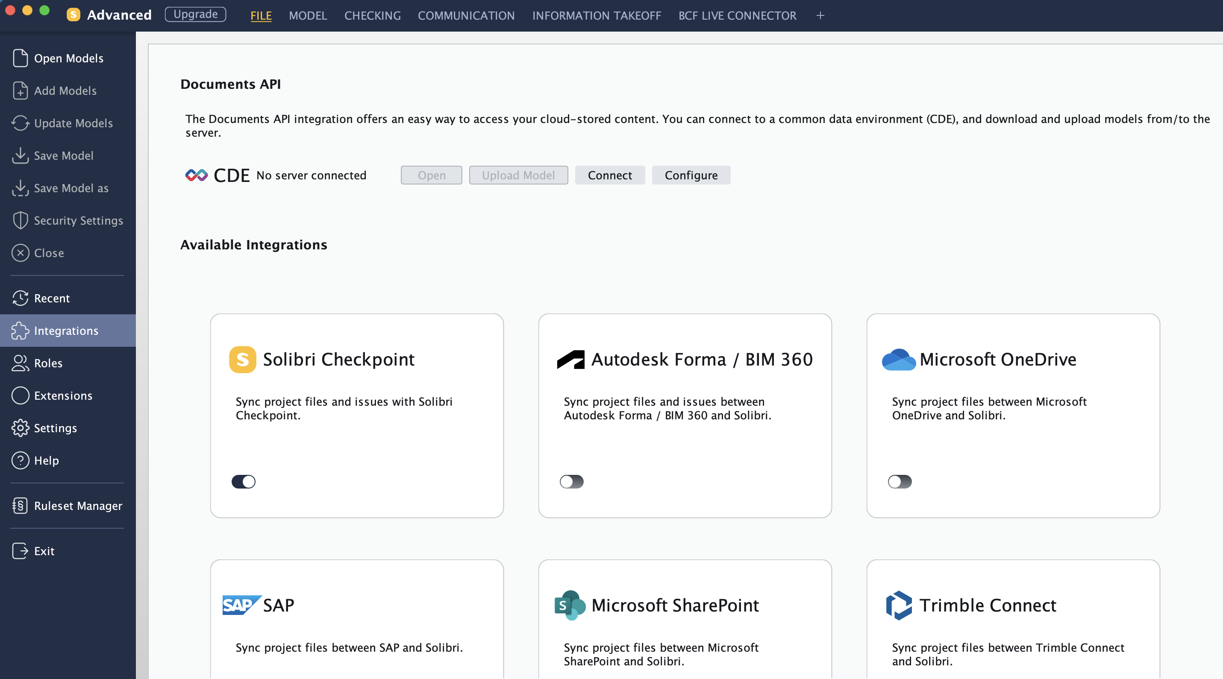Turn on the Microsoft OneDrive integration
This screenshot has height=679, width=1223.
click(900, 482)
